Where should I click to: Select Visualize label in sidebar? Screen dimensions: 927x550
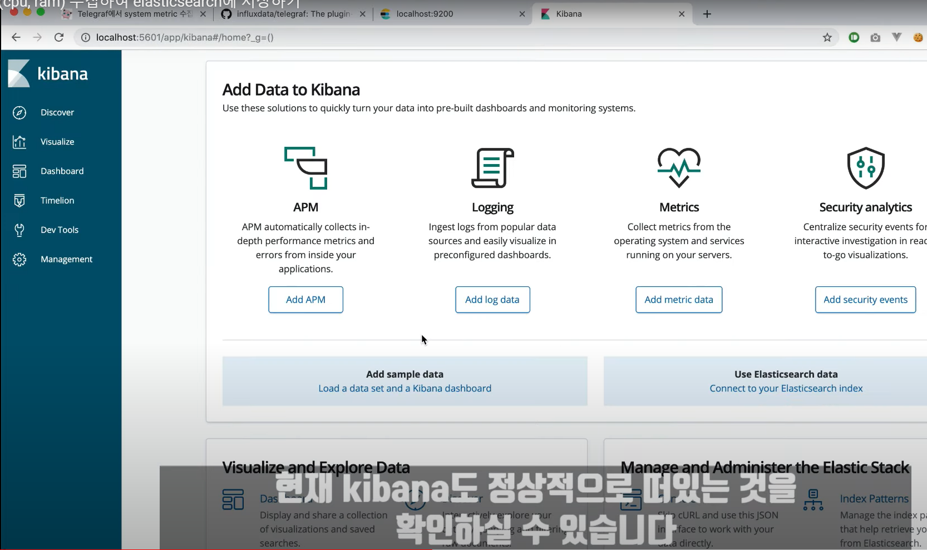tap(57, 142)
